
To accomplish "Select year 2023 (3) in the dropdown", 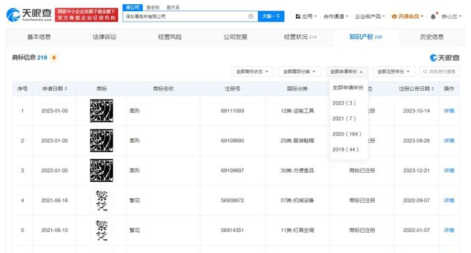I will click(344, 103).
